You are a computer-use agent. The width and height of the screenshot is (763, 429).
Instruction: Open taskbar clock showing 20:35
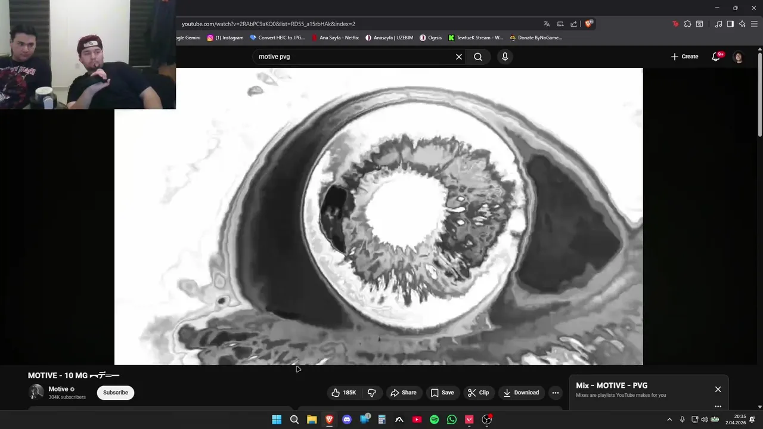tap(736, 419)
